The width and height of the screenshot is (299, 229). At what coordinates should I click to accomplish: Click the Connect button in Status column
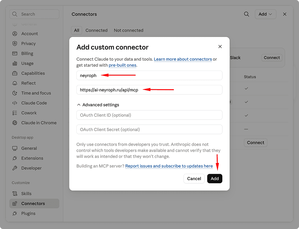click(256, 143)
